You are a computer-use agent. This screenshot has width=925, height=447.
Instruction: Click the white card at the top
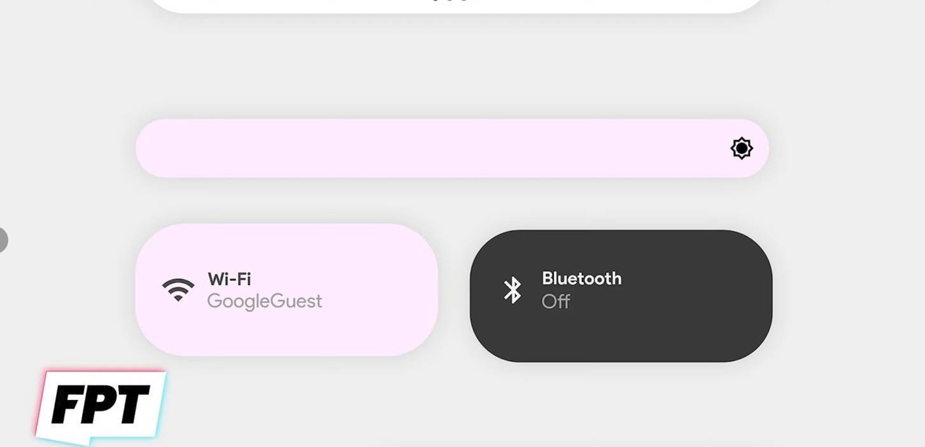coord(455,5)
